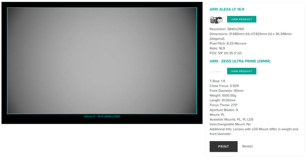Select the 'Ratio: 16:9' line
The width and height of the screenshot is (306, 158).
(x=217, y=48)
